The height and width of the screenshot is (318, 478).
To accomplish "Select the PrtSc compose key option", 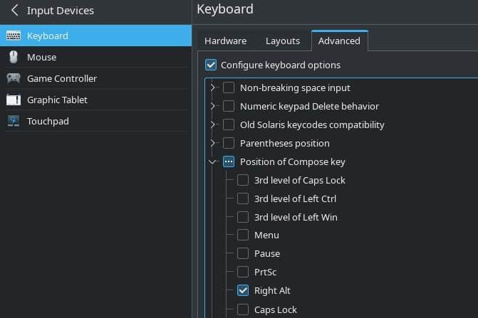I will [243, 272].
